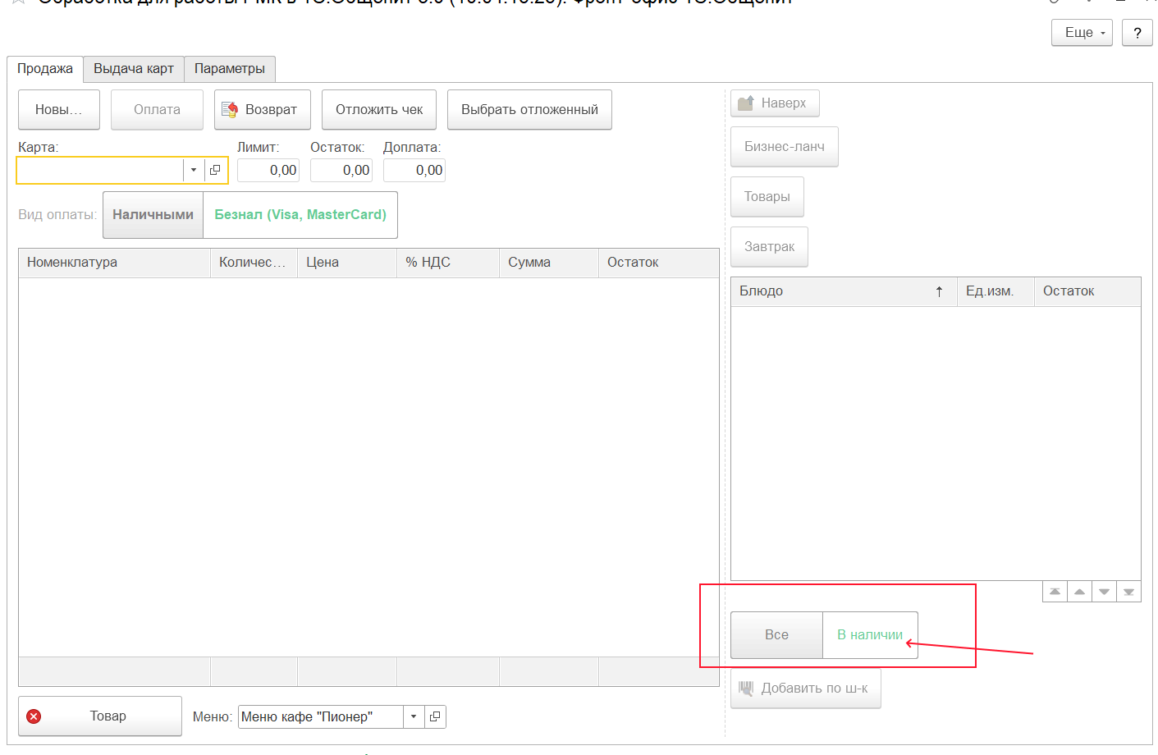Move up one row in dish list
This screenshot has height=755, width=1158.
click(x=1079, y=592)
